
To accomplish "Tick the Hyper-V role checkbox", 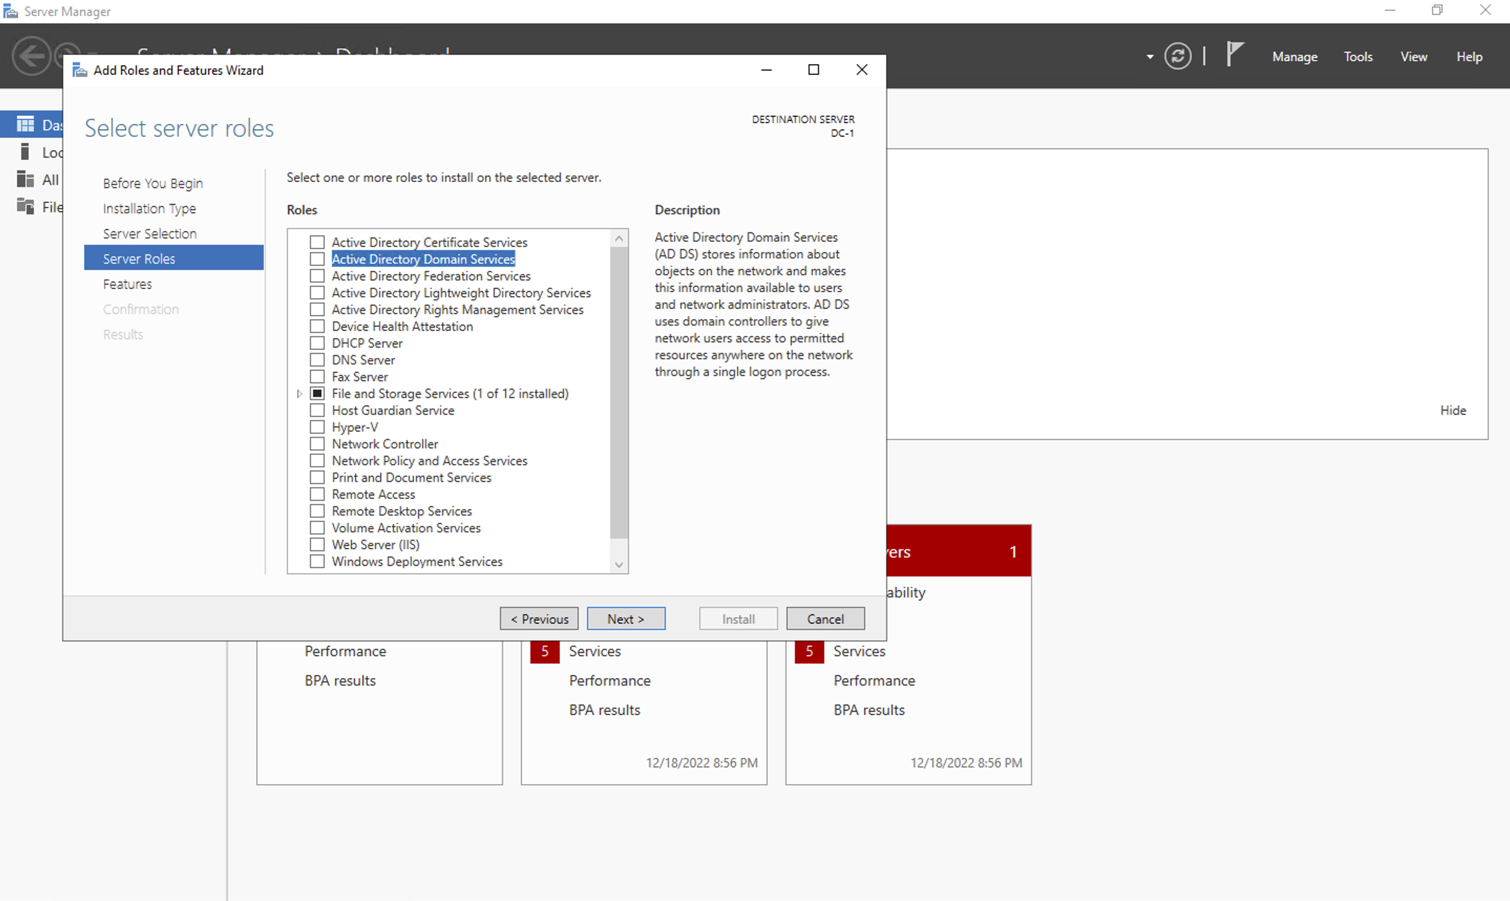I will click(317, 427).
